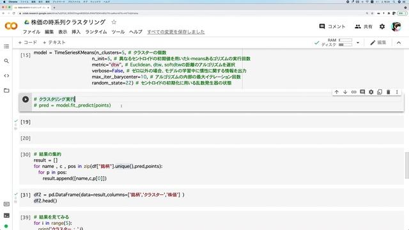Screen dimensions: 409x230
Task: Click the result.append([name,c,p[0]]) line
Action: pyautogui.click(x=75, y=178)
